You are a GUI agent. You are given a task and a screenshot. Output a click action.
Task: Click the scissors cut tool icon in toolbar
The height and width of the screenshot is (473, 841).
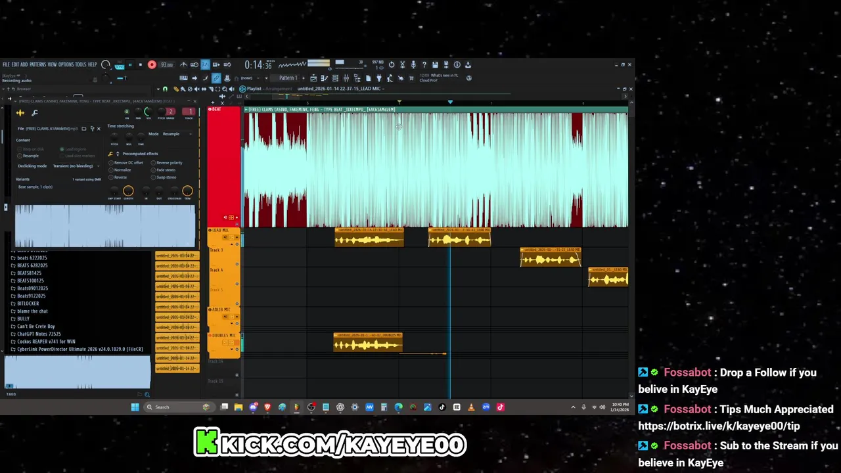(x=402, y=64)
